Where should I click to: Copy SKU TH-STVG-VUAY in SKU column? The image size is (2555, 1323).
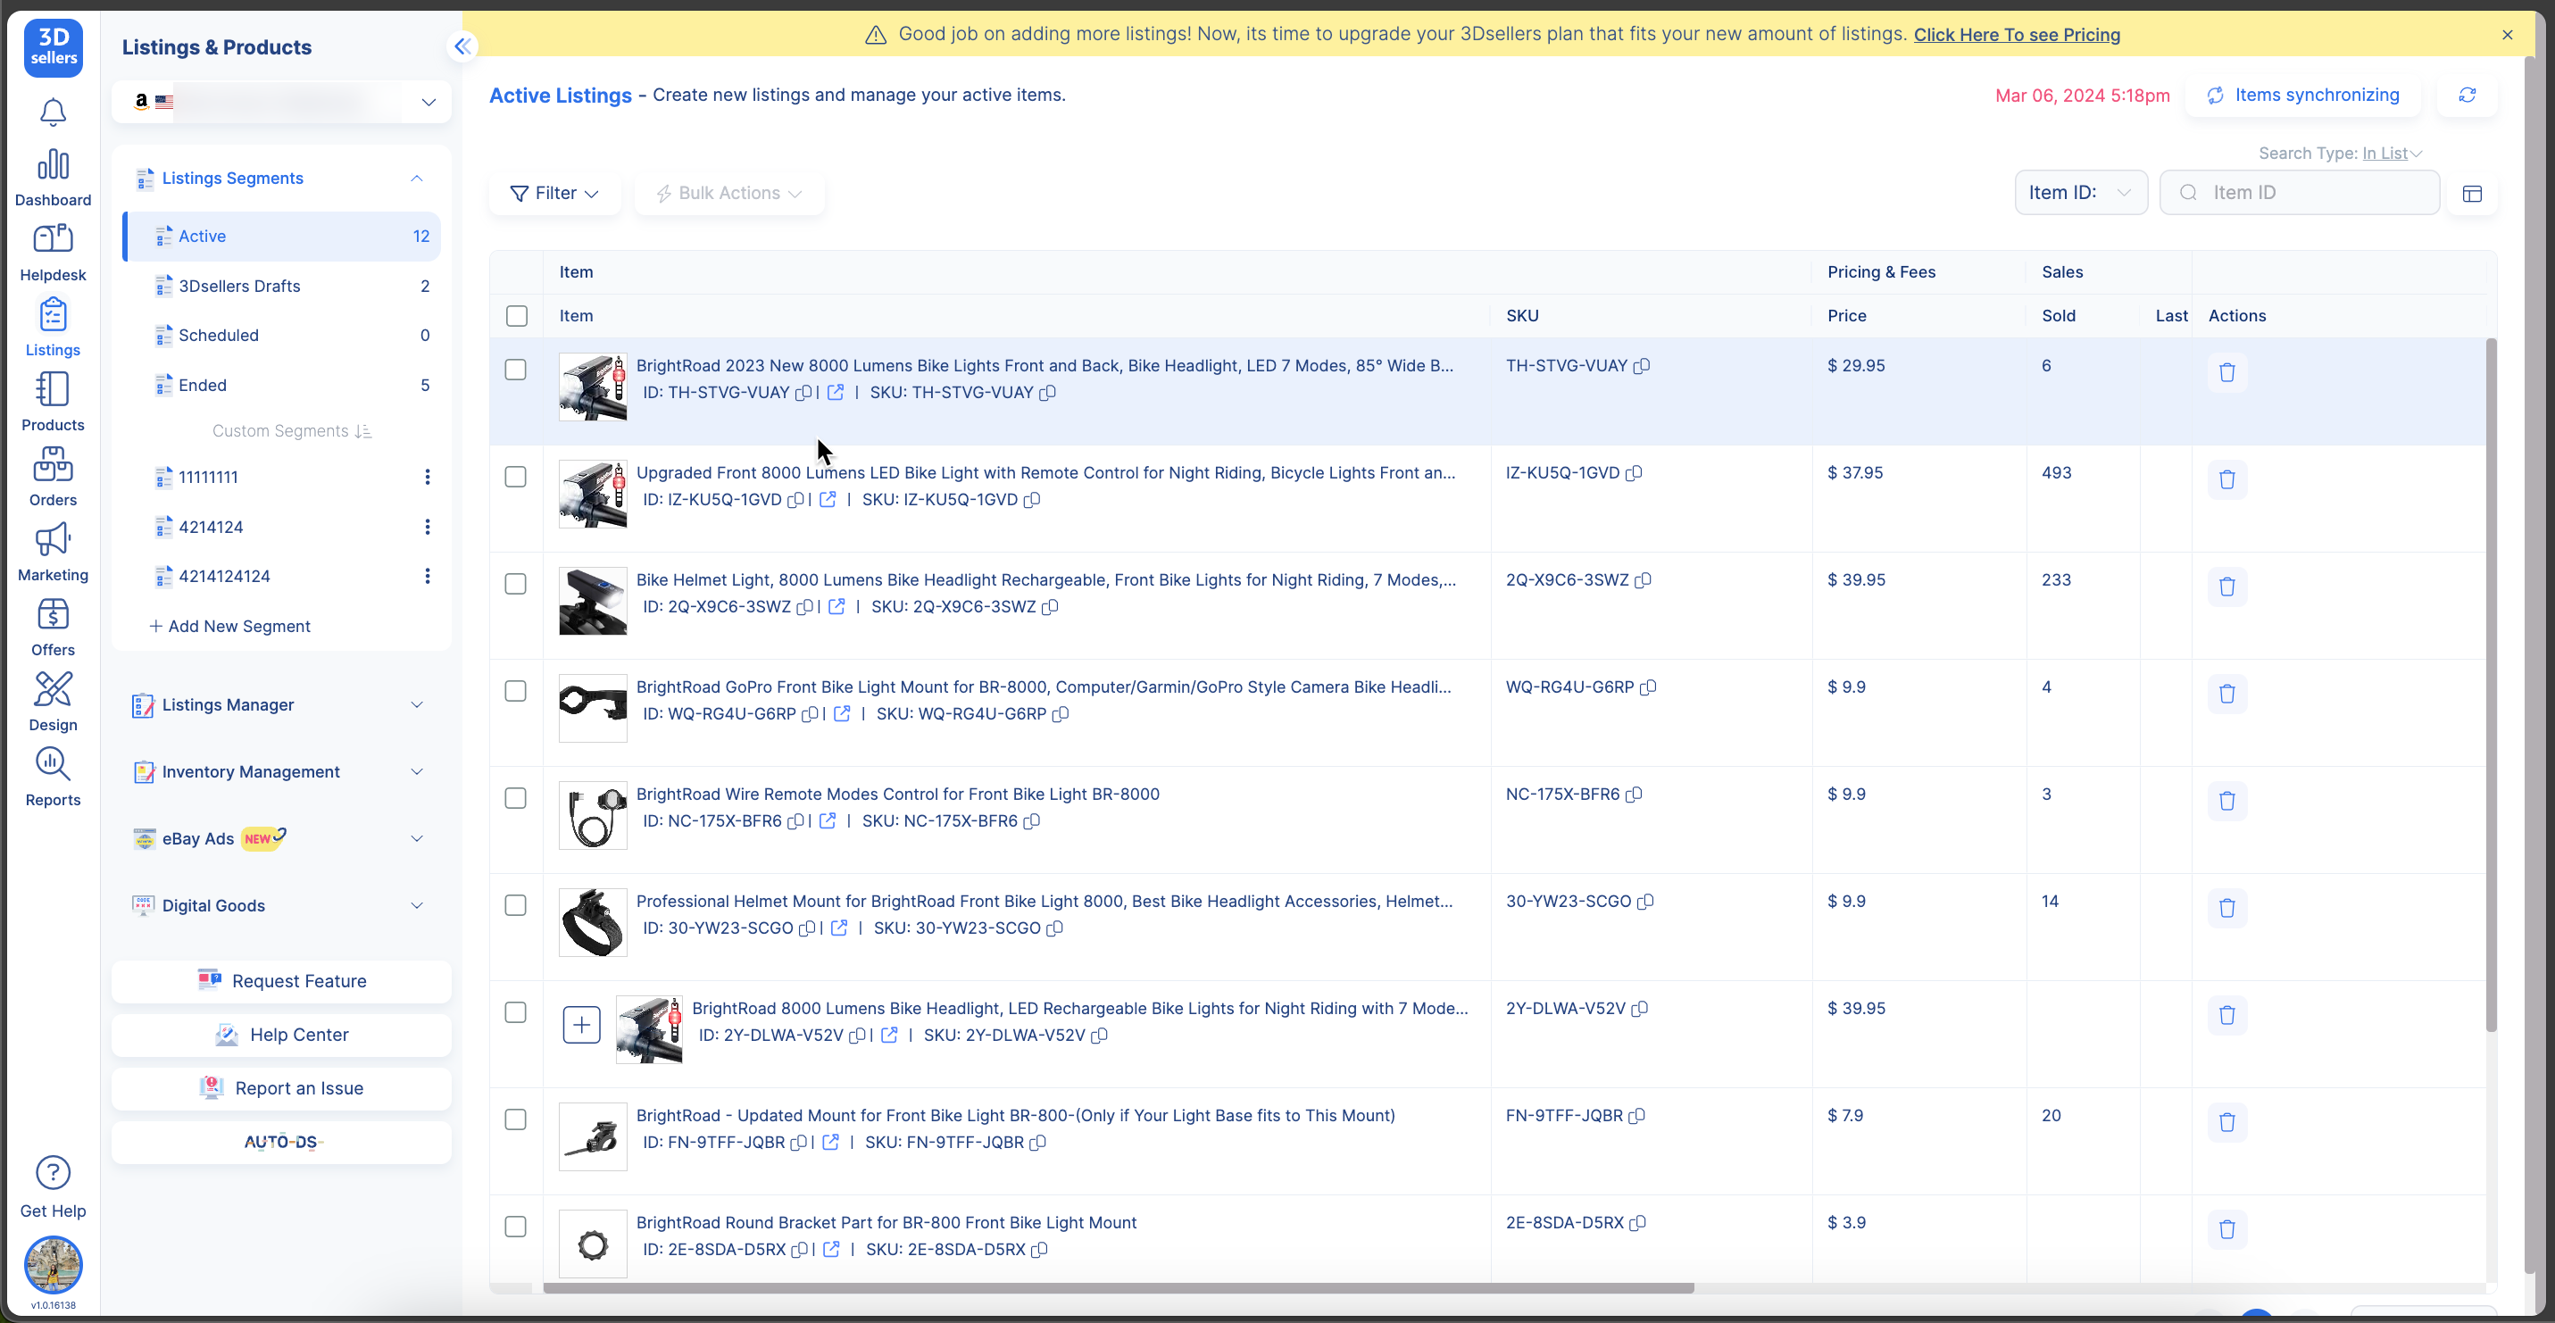pos(1642,366)
